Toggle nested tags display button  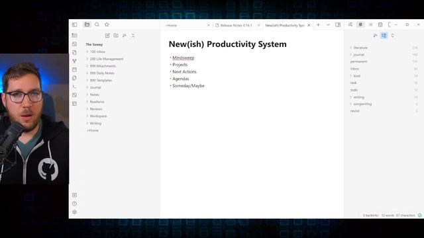(x=384, y=35)
